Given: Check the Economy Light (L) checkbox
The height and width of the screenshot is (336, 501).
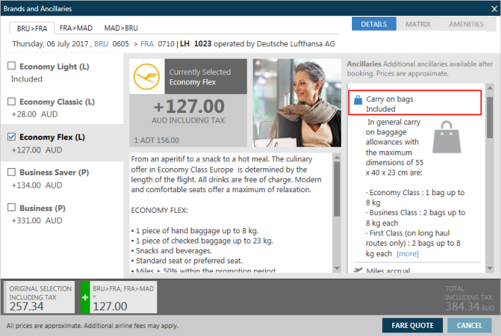Looking at the screenshot, I should pyautogui.click(x=11, y=66).
